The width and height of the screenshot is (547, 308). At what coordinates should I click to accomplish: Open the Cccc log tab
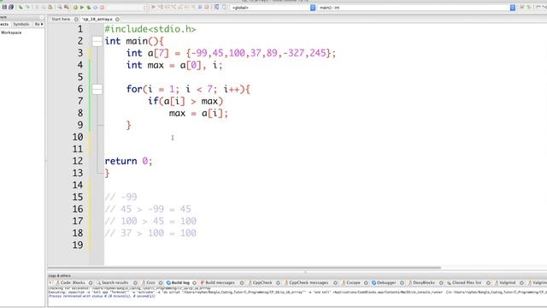tap(150, 282)
